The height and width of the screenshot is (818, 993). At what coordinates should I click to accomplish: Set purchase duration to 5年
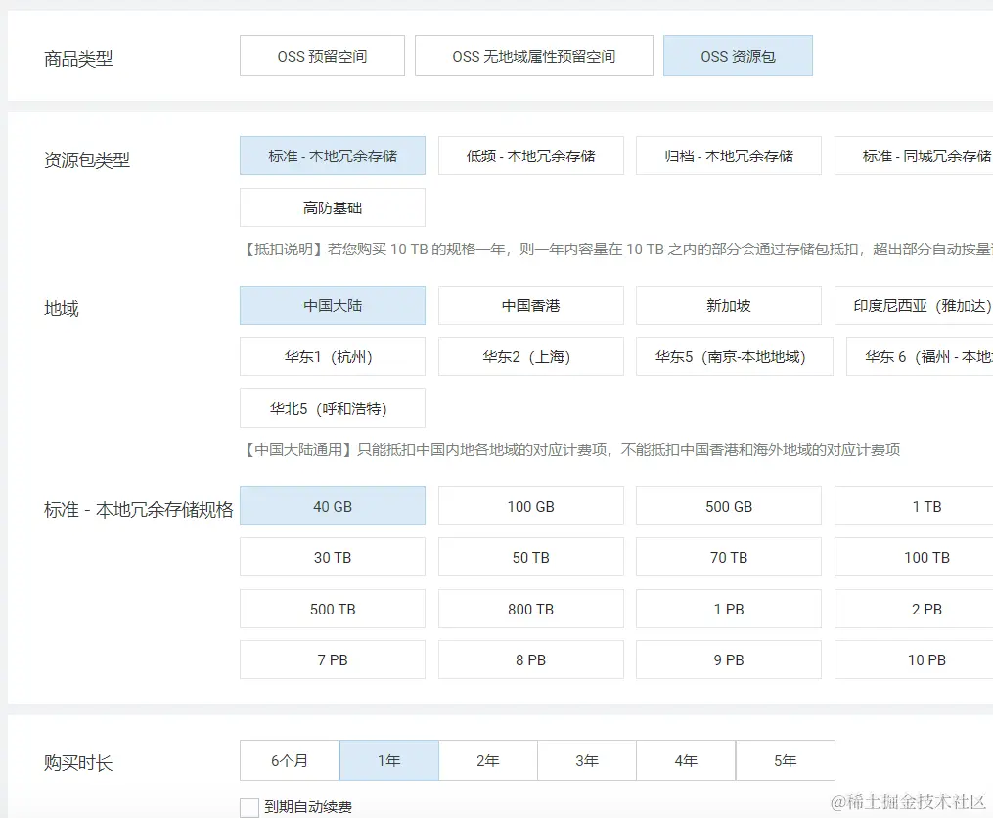(x=786, y=760)
